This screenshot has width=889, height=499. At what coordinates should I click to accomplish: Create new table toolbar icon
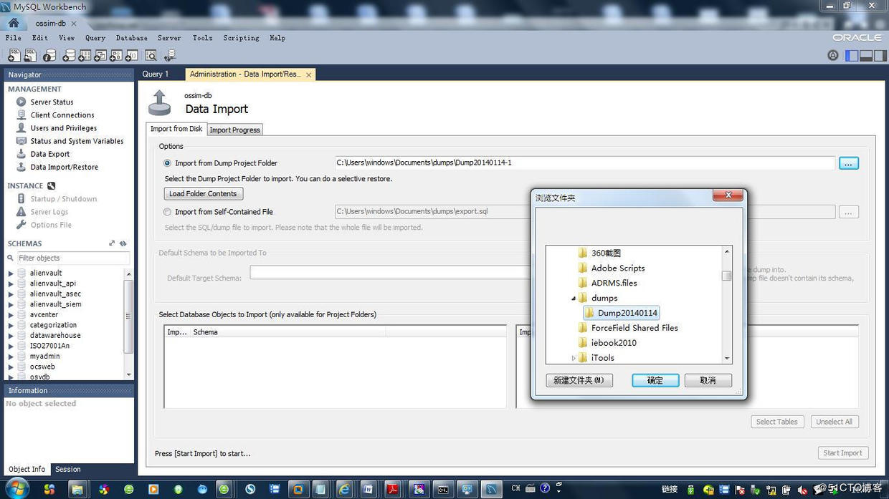coord(85,55)
